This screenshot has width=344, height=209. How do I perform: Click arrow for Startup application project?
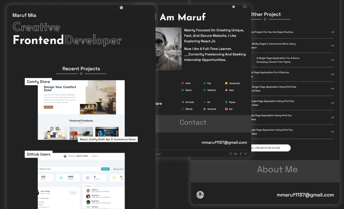click(332, 74)
